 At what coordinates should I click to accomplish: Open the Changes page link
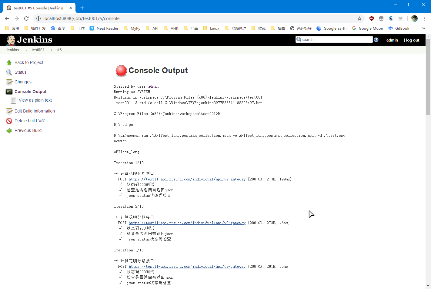tap(23, 82)
